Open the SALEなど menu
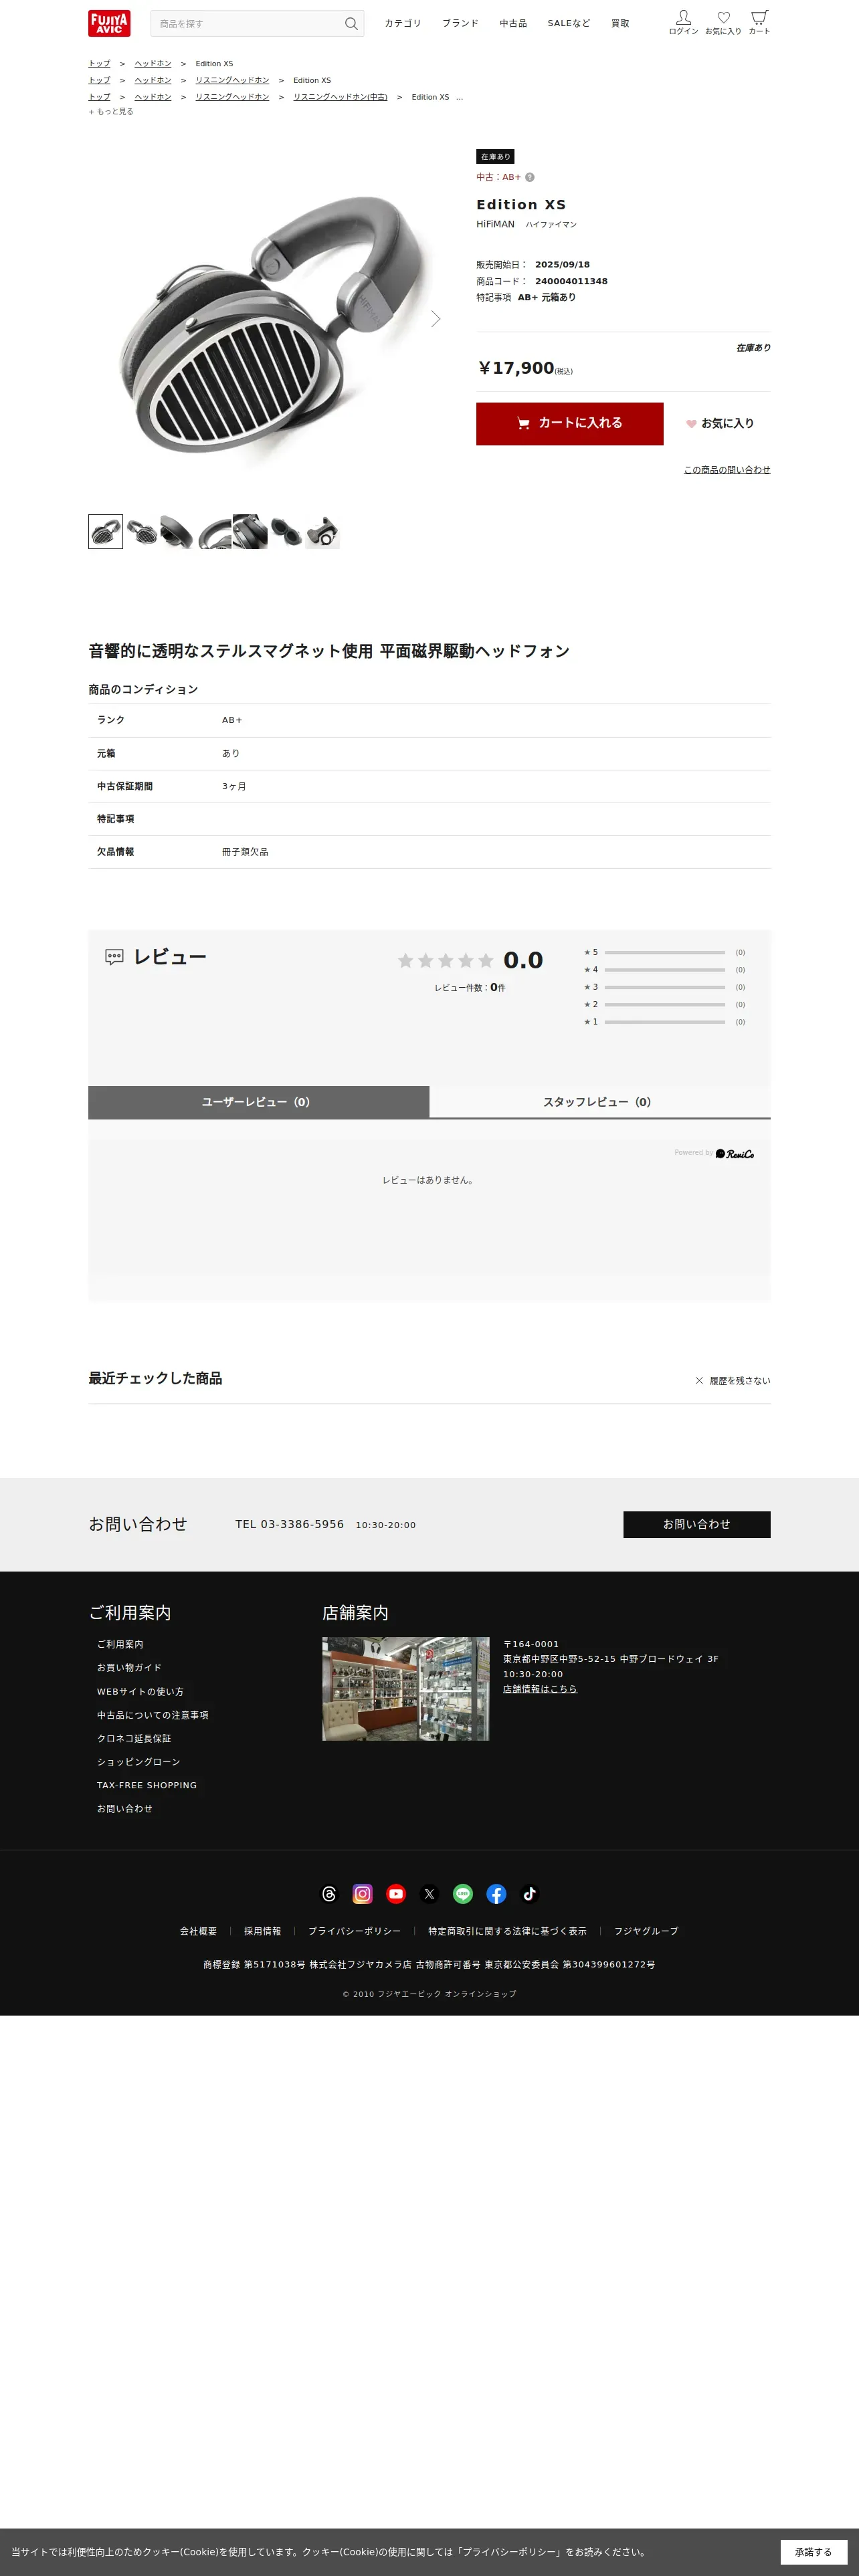Viewport: 859px width, 2576px height. coord(569,23)
